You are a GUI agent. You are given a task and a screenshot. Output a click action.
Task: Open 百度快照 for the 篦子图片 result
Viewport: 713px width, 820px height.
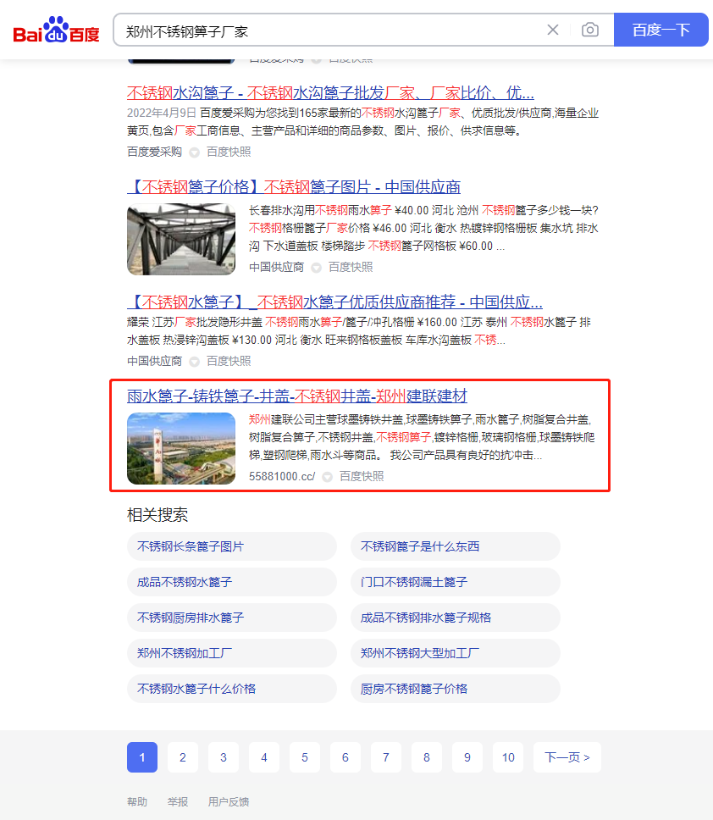tap(351, 267)
